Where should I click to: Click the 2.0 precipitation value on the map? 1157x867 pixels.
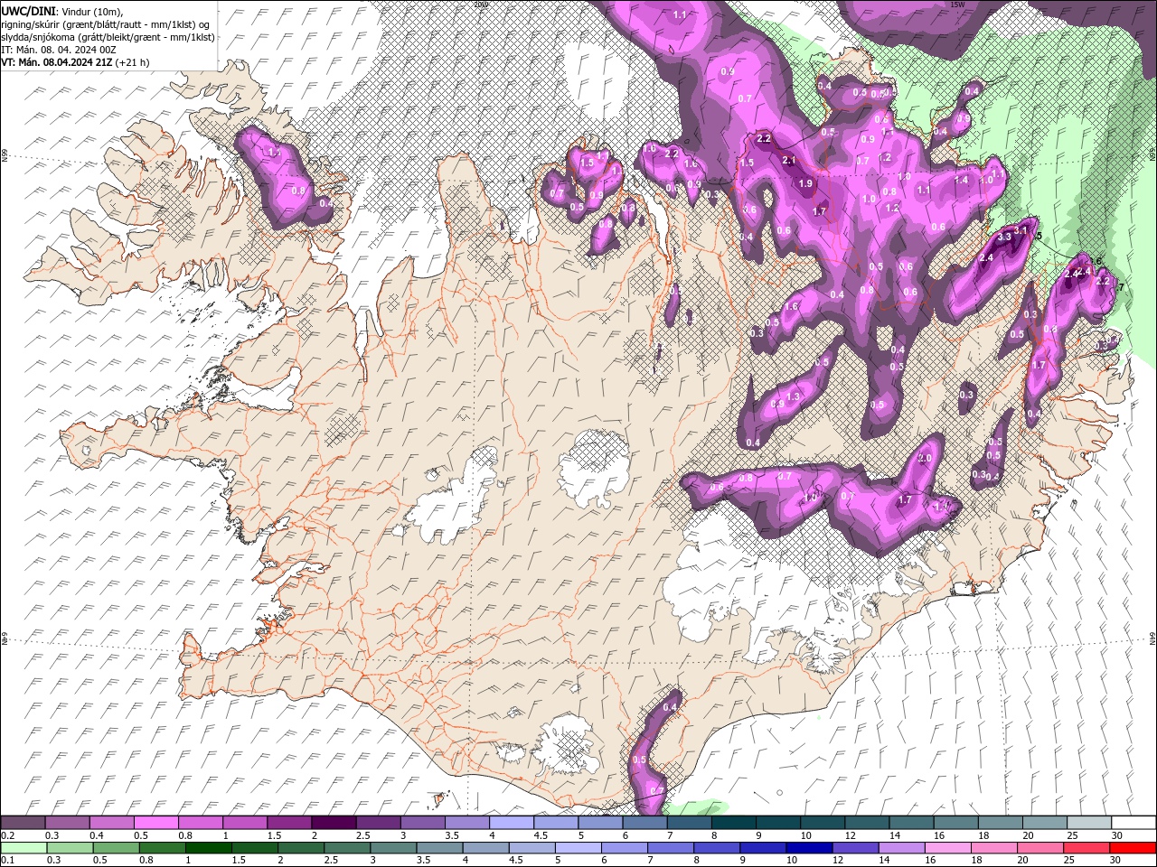coord(925,459)
